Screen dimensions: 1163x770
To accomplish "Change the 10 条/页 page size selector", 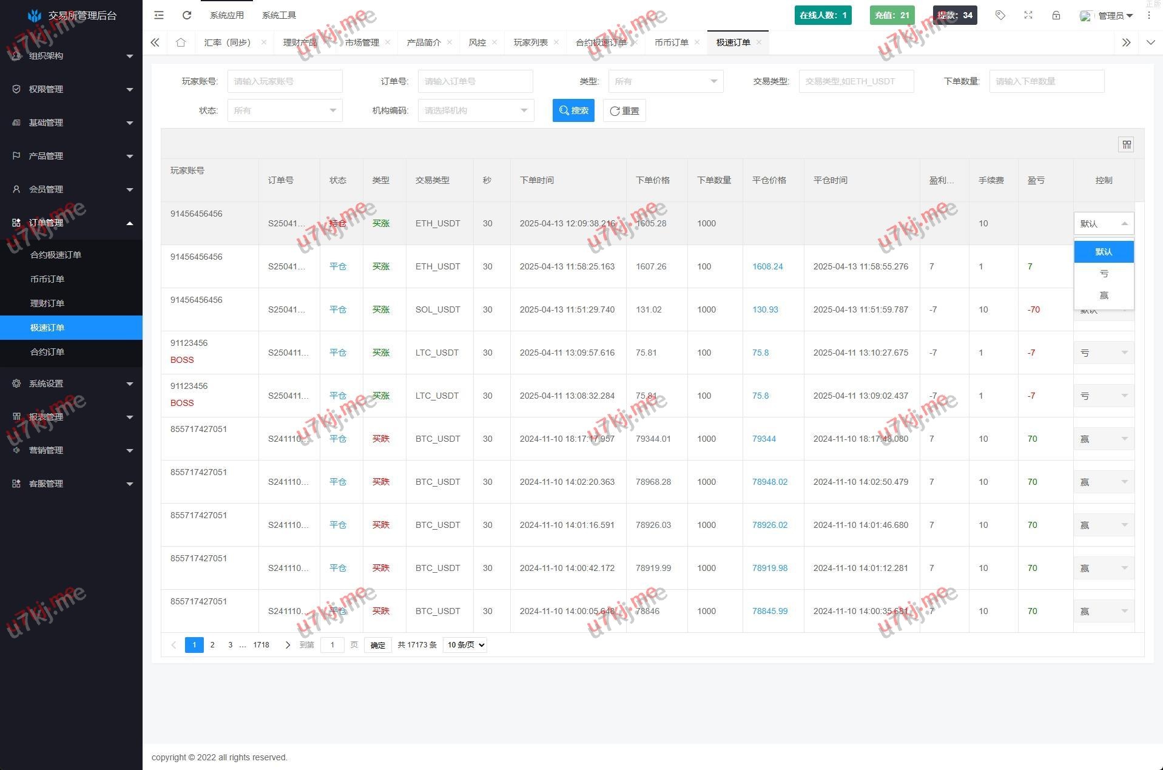I will pos(465,645).
